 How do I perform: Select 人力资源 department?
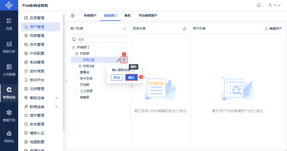pyautogui.click(x=86, y=91)
